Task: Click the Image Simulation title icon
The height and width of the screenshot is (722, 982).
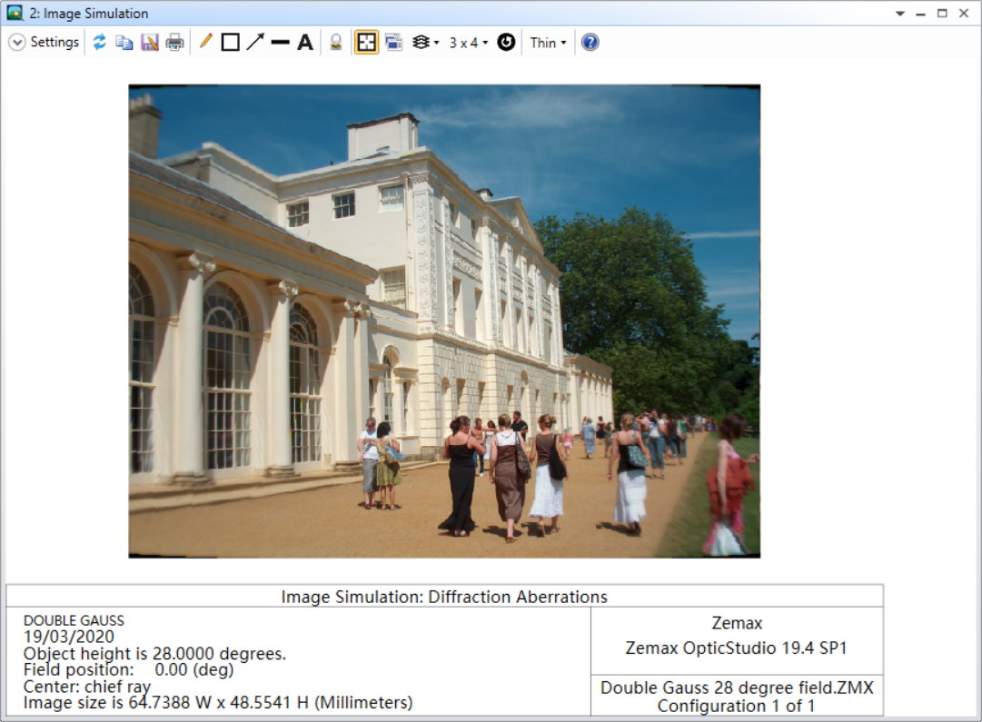Action: 15,13
